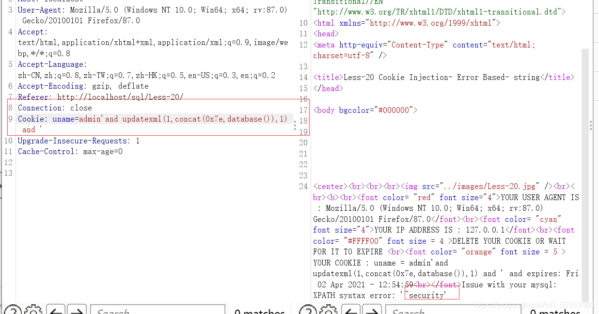Click 'DELETE YOUR COOKIE OR WAIT' text
The height and width of the screenshot is (314, 599).
(509, 241)
